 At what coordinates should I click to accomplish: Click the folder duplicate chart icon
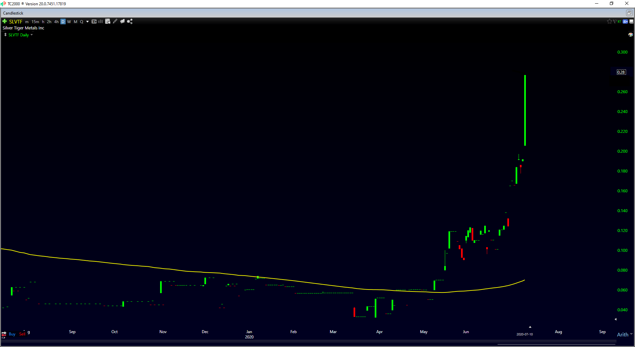pos(123,21)
